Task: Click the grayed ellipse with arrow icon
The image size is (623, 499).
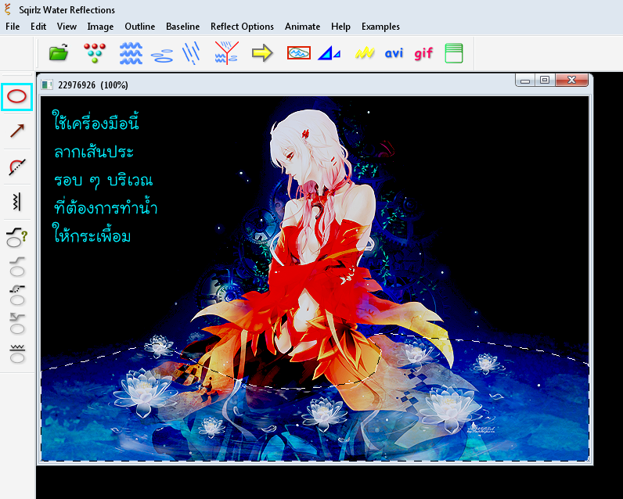Action: pos(17,324)
